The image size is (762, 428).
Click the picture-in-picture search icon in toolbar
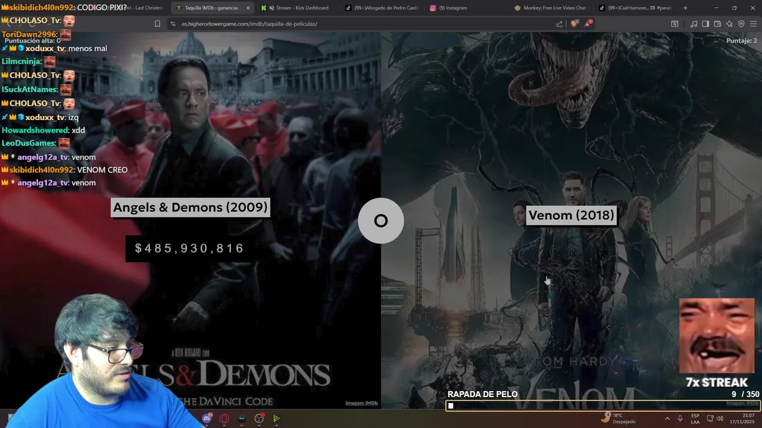coord(674,24)
